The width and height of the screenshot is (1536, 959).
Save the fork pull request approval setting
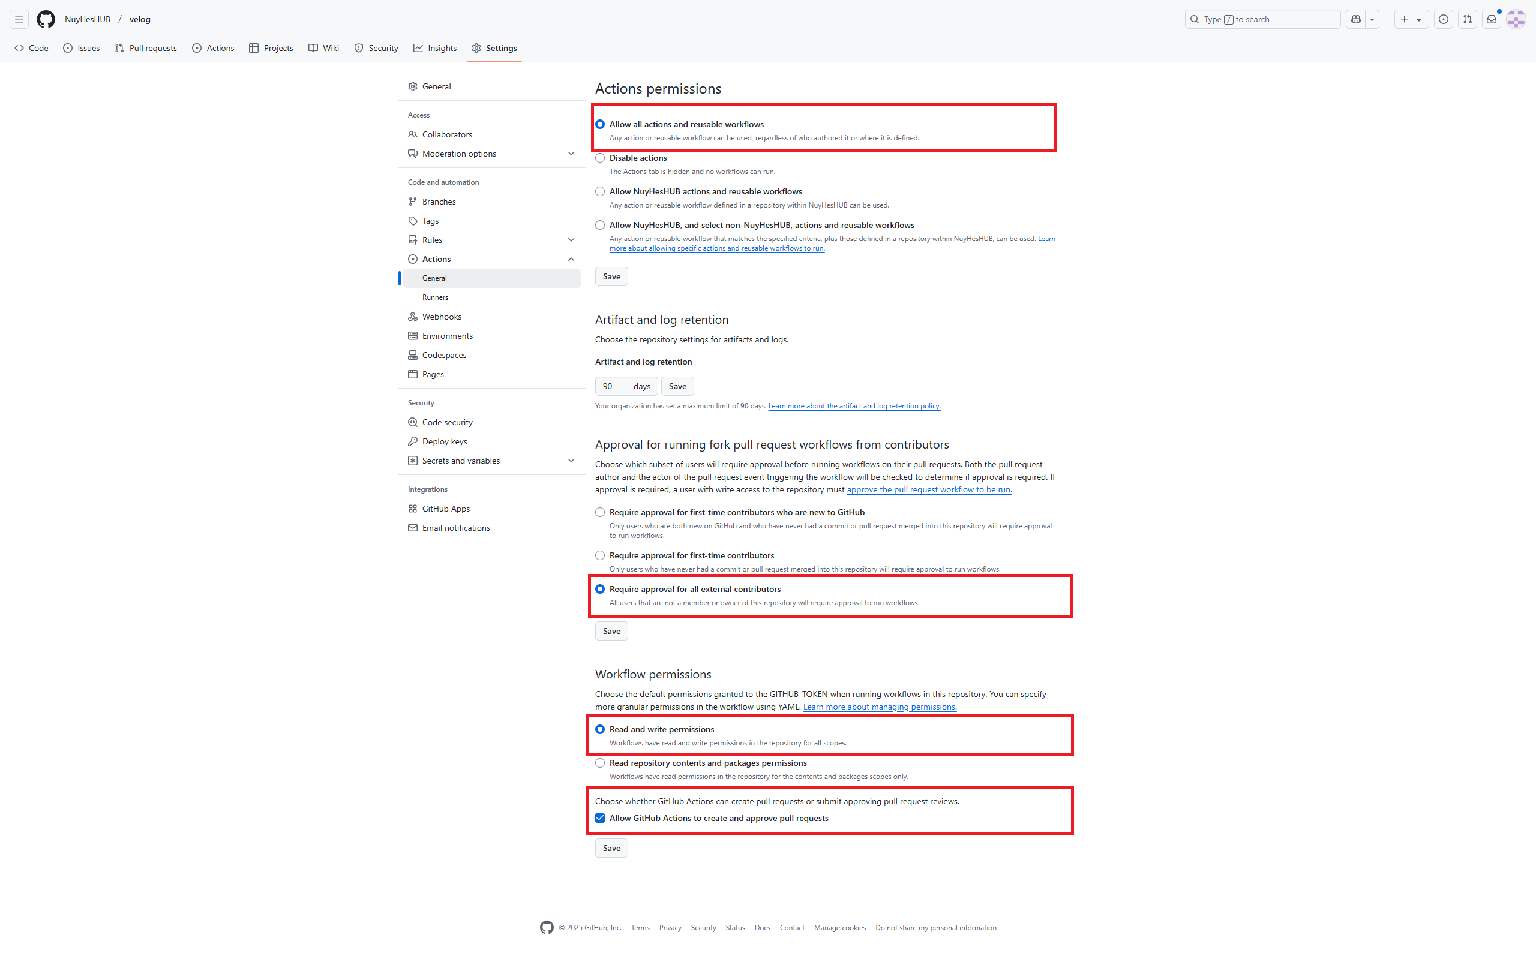click(611, 631)
